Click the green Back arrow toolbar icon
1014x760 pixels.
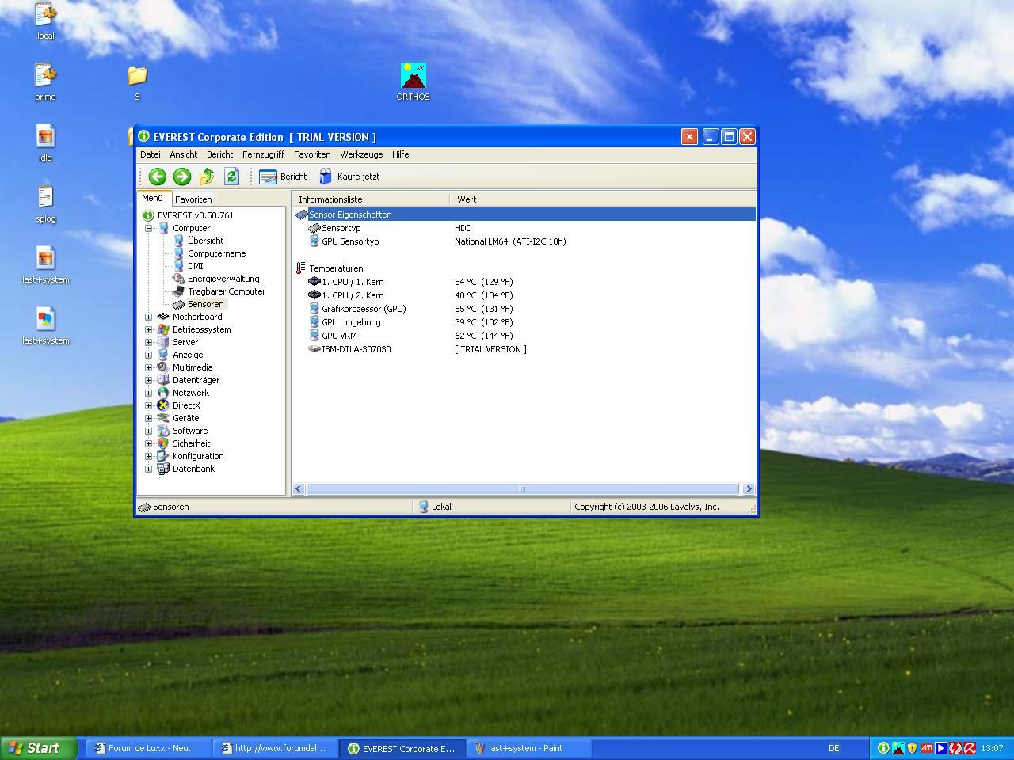157,177
